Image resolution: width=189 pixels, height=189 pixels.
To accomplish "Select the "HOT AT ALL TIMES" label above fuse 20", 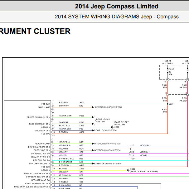I will click(x=167, y=62).
